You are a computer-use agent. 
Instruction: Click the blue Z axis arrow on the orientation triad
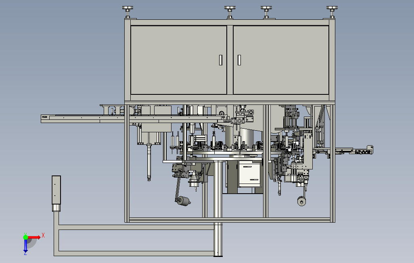[25, 246]
